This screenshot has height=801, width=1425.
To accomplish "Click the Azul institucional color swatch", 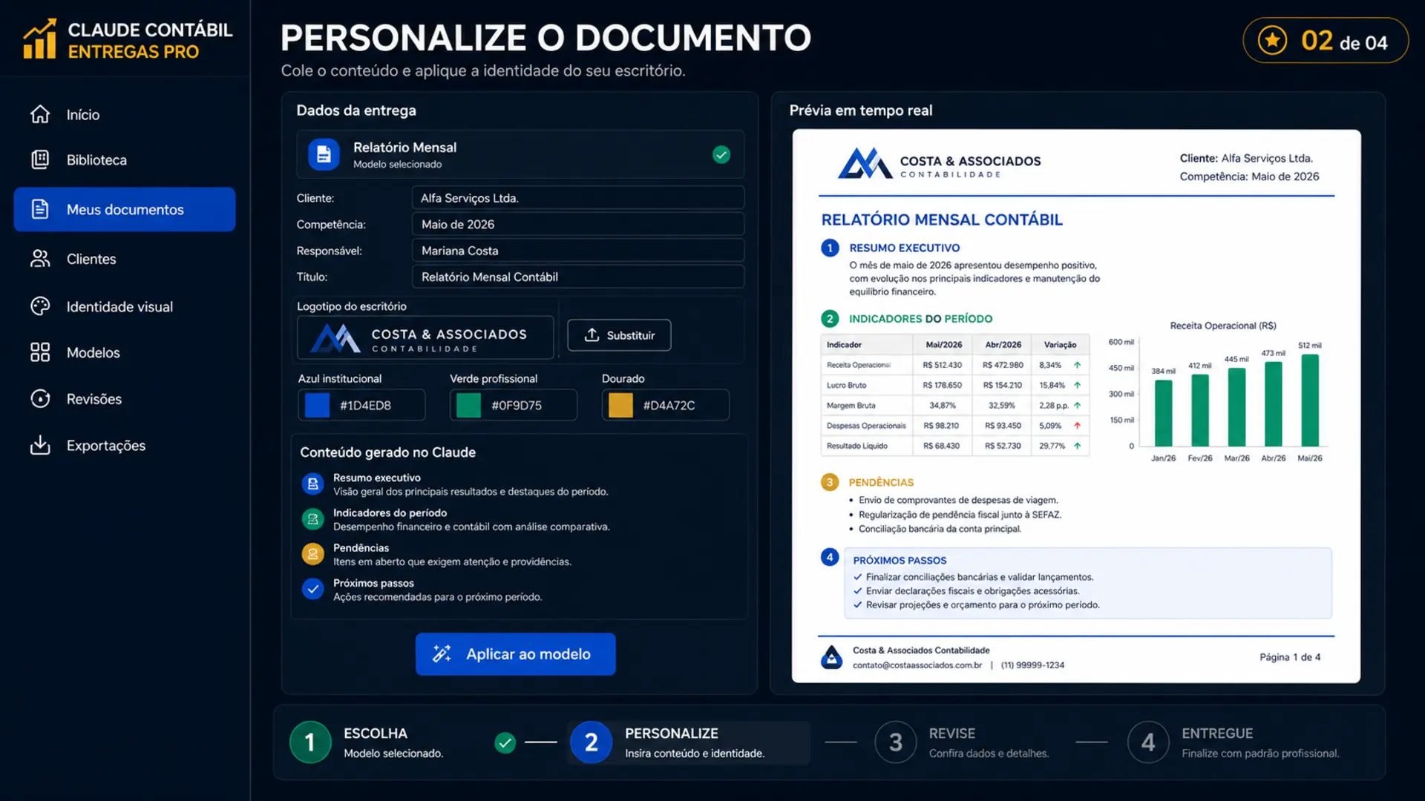I will pos(317,405).
